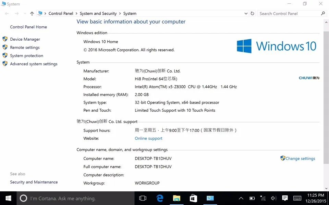This screenshot has height=205, width=329.
Task: Click the CHUWI manufacturer logo
Action: tap(309, 78)
